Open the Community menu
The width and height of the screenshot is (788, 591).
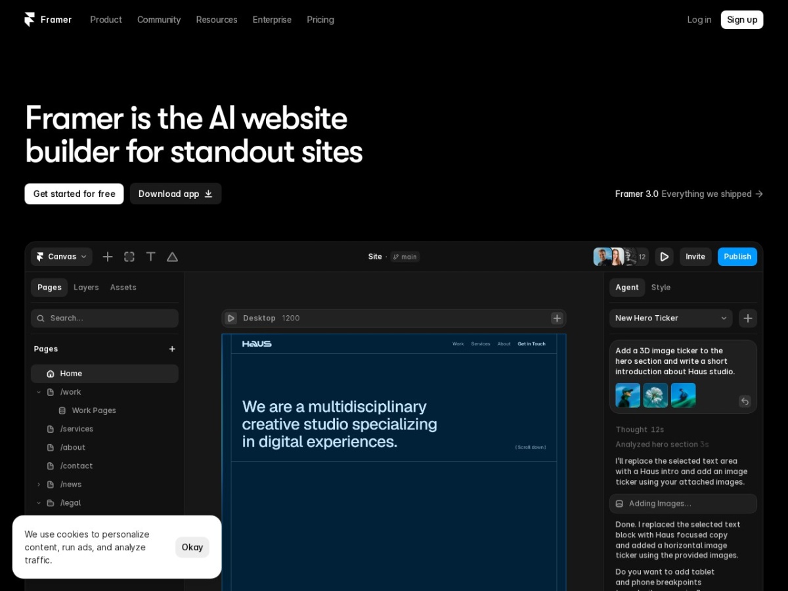click(159, 20)
